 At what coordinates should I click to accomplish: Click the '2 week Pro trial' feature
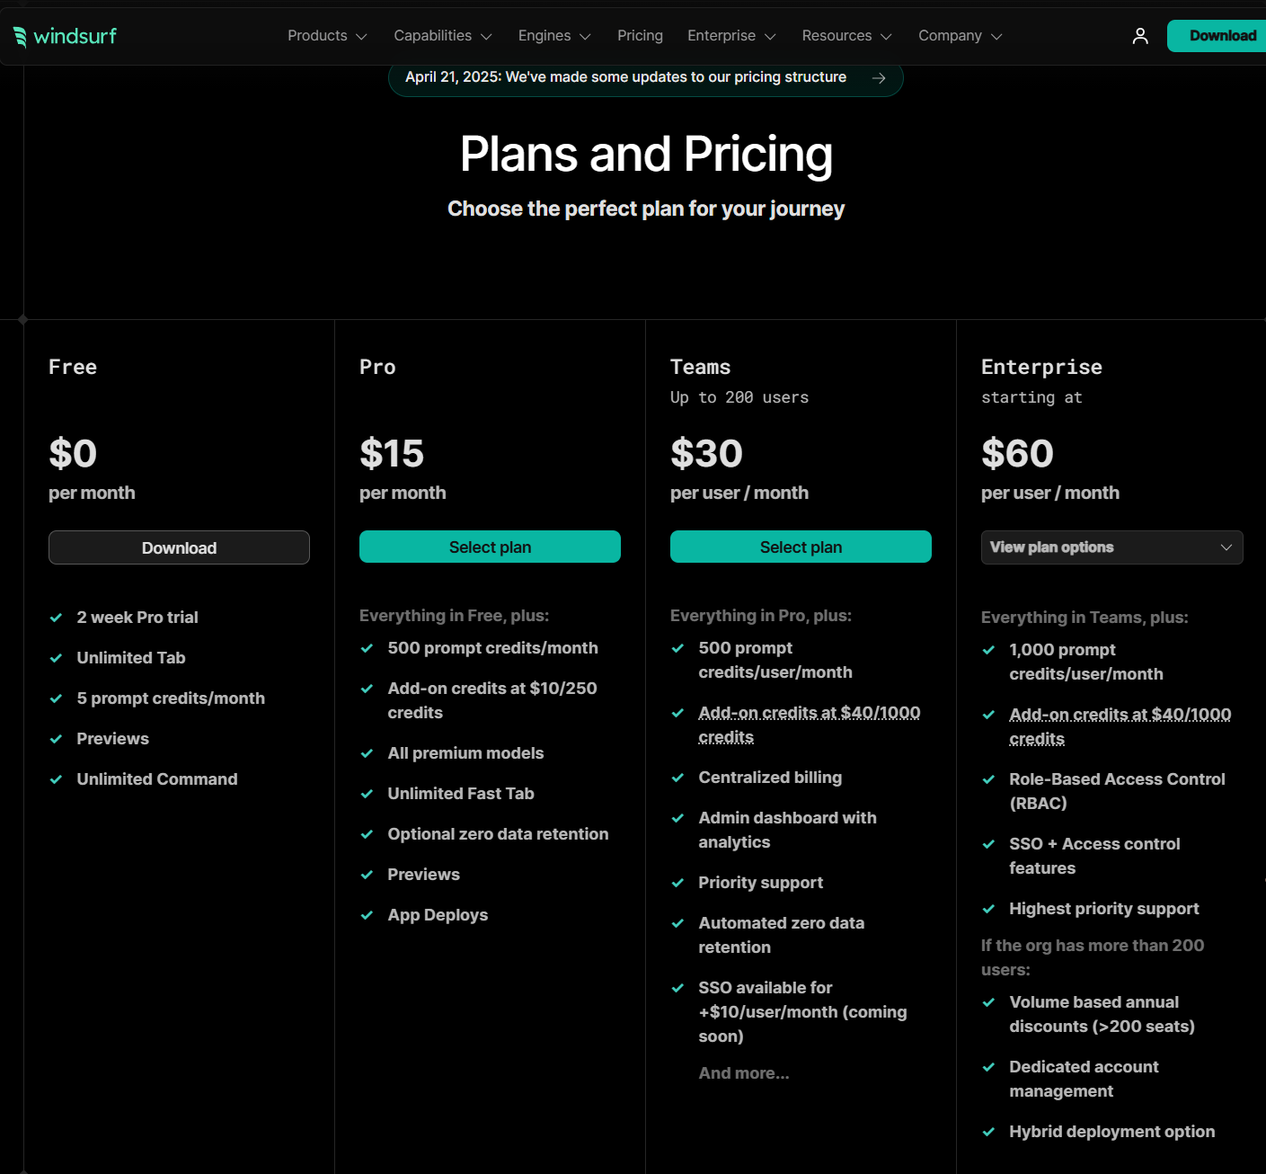[137, 618]
